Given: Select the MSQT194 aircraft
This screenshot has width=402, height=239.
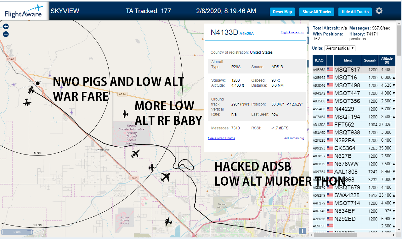Looking at the screenshot, I should pyautogui.click(x=354, y=117).
